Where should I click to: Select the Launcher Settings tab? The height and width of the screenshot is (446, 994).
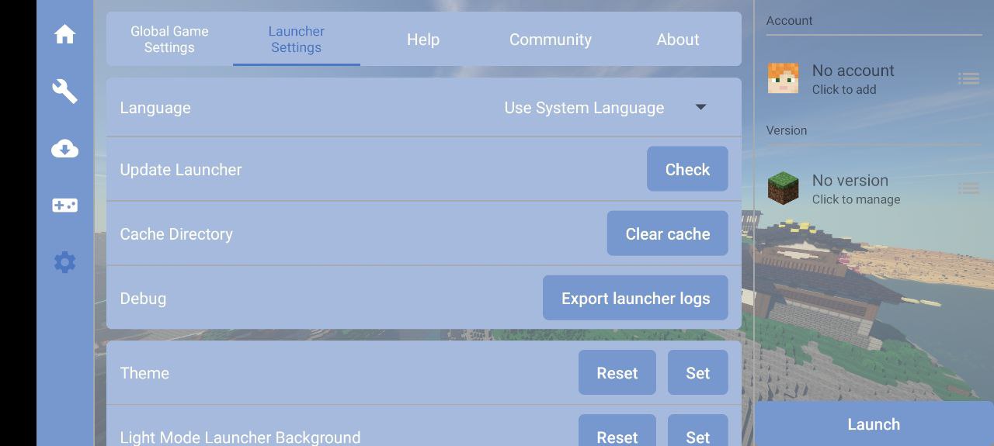[x=297, y=40]
